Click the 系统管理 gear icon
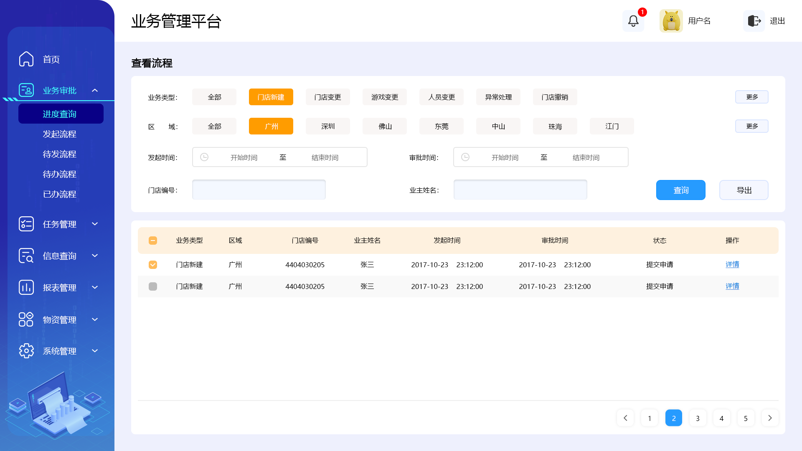The width and height of the screenshot is (802, 451). pos(26,351)
